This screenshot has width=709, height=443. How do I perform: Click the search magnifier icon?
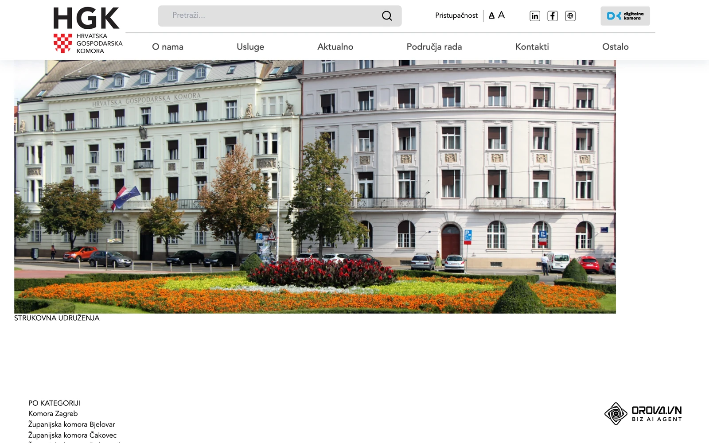pos(387,16)
